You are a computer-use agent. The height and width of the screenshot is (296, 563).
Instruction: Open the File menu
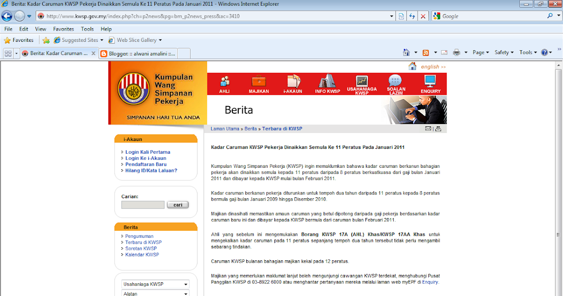8,29
